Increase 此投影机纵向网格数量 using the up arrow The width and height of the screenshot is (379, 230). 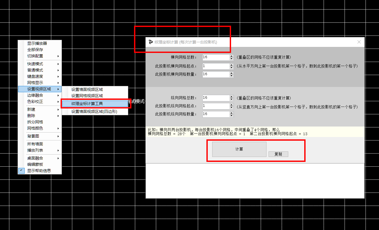pos(231,113)
